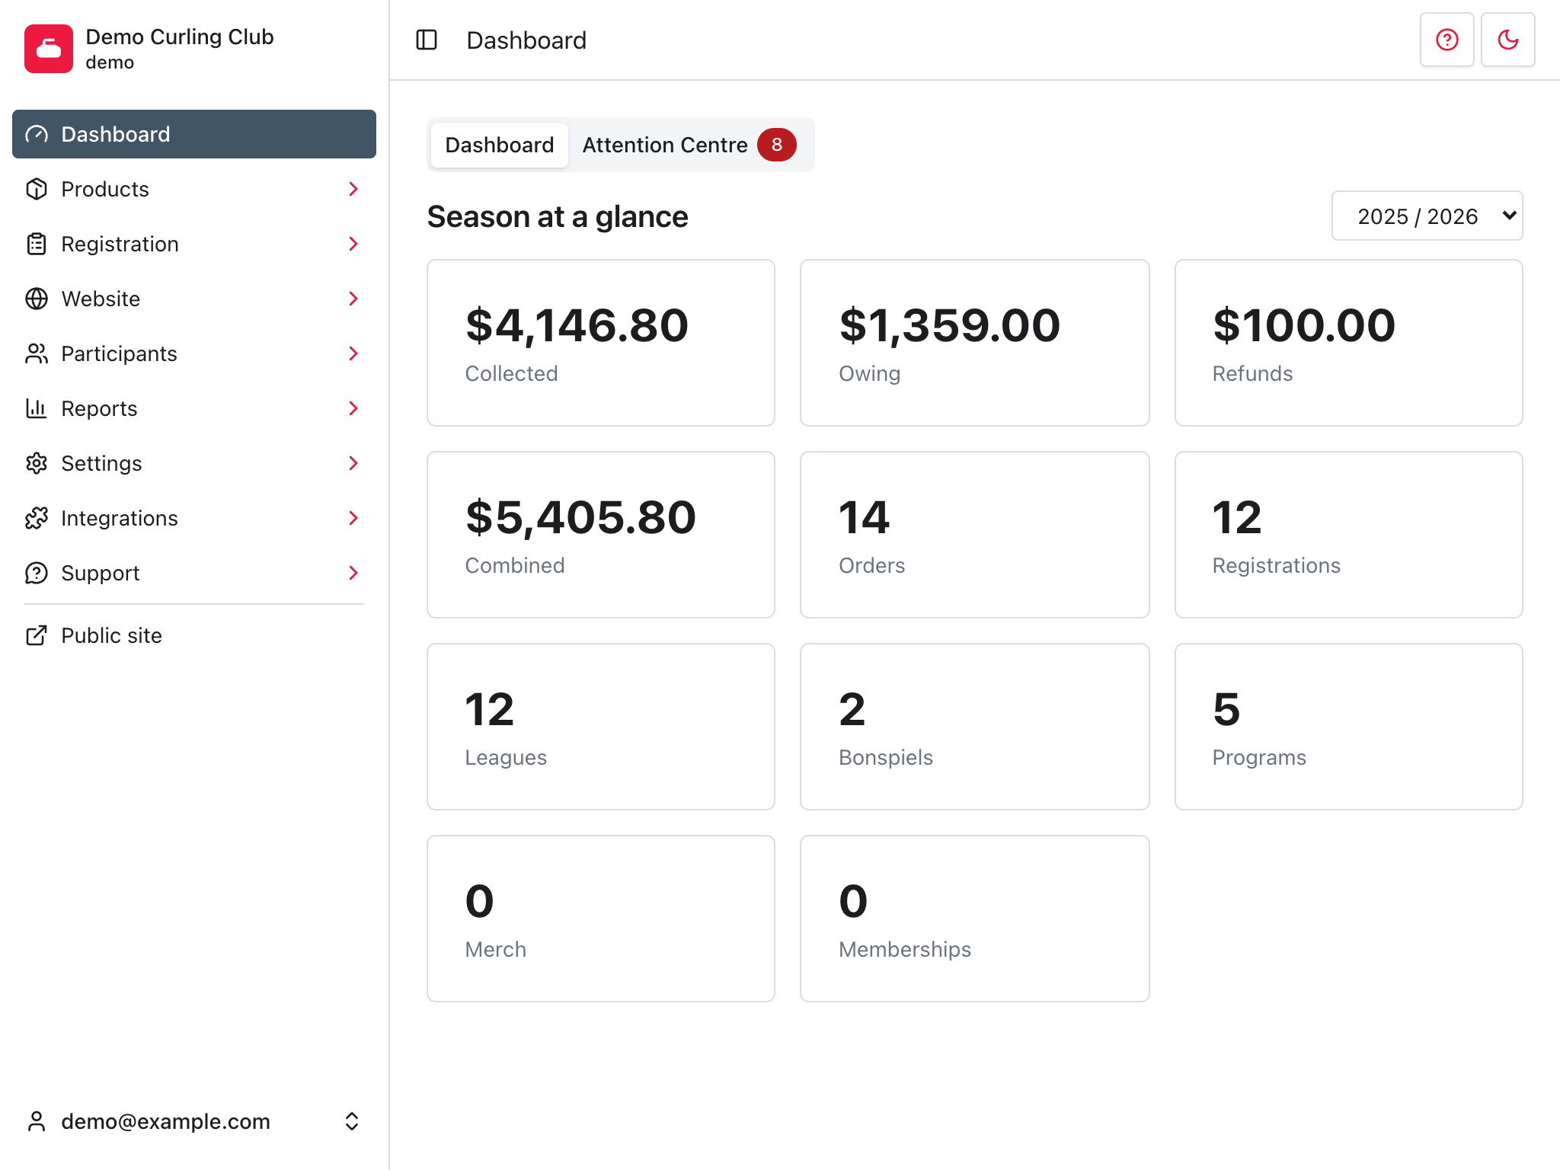This screenshot has height=1170, width=1560.
Task: Click the 5 Programs card
Action: [1348, 727]
